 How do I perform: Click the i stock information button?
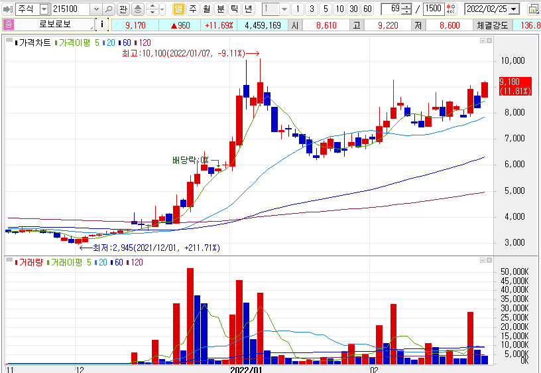coord(102,25)
